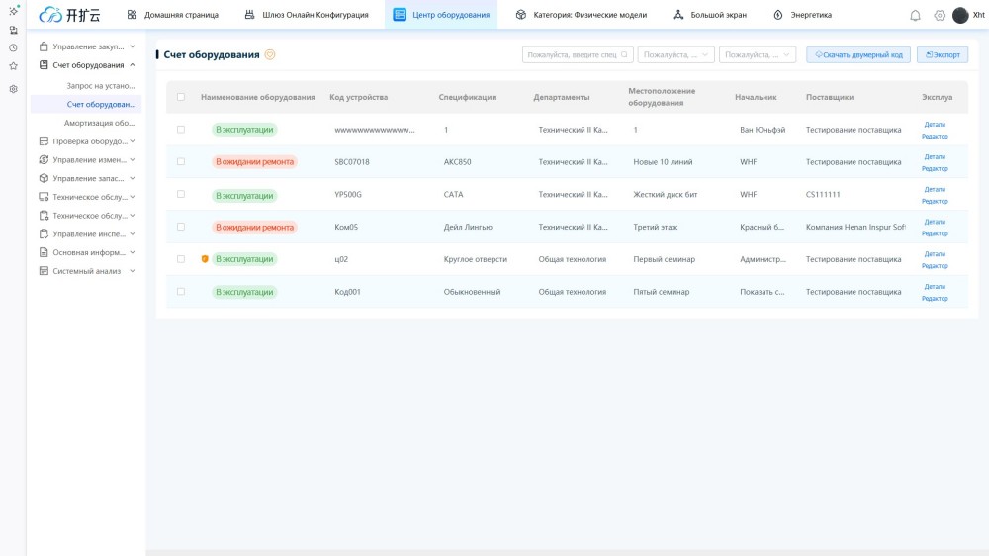Click the notification bell icon

pyautogui.click(x=915, y=15)
